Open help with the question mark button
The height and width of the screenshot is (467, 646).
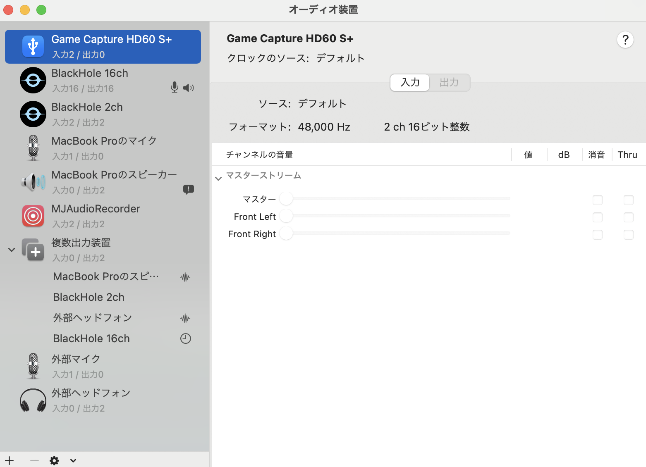pos(625,40)
